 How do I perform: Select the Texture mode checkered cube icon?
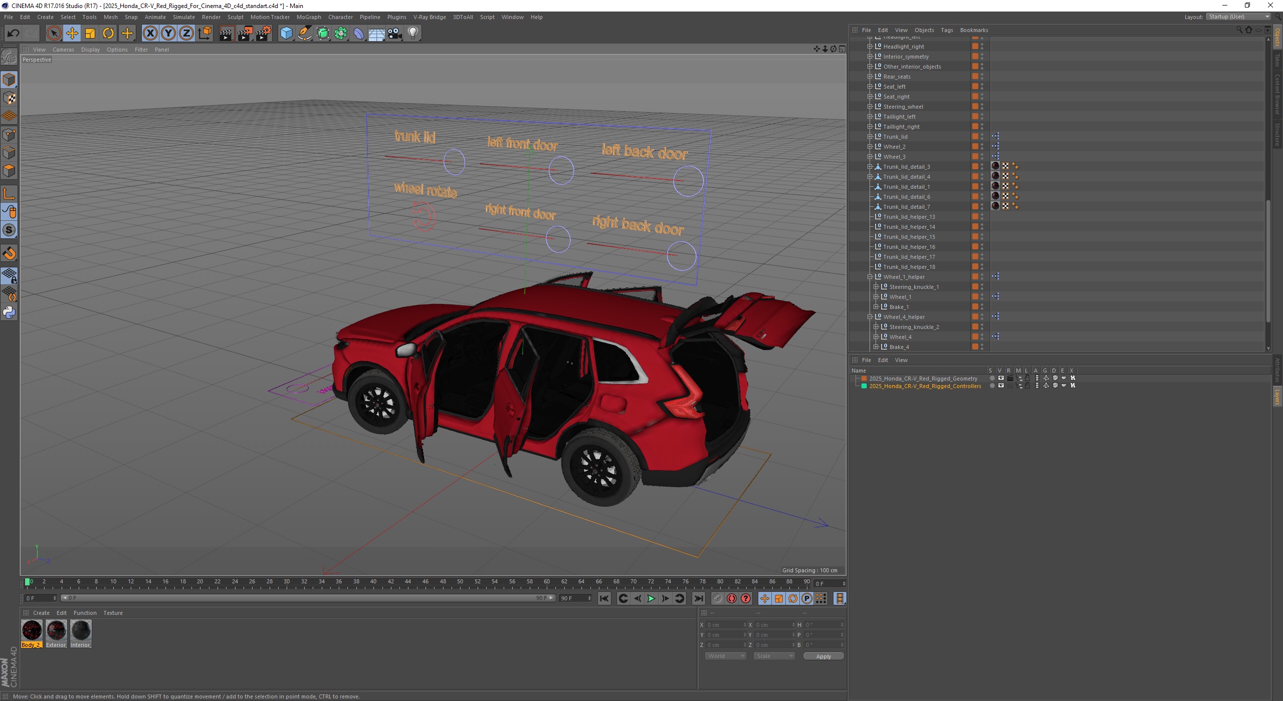[x=9, y=98]
